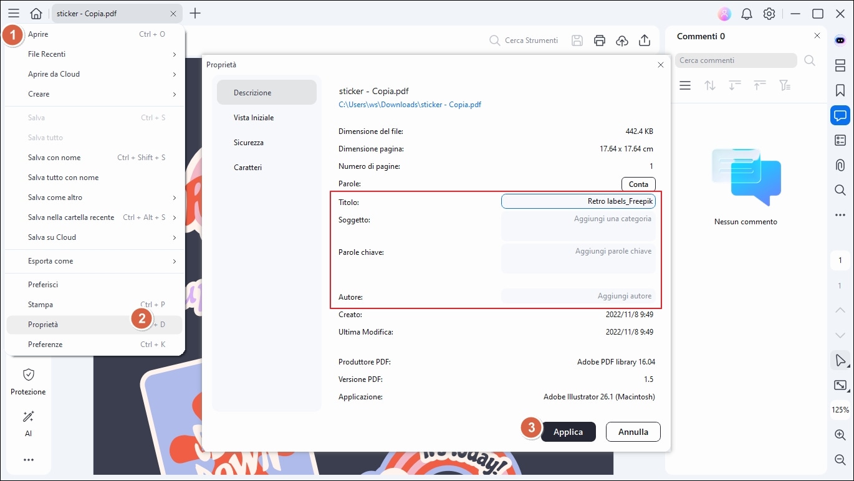Open the file path link in Proprietà
This screenshot has height=481, width=854.
pos(410,105)
